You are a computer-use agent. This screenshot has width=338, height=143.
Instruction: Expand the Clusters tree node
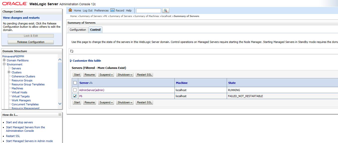pos(9,72)
